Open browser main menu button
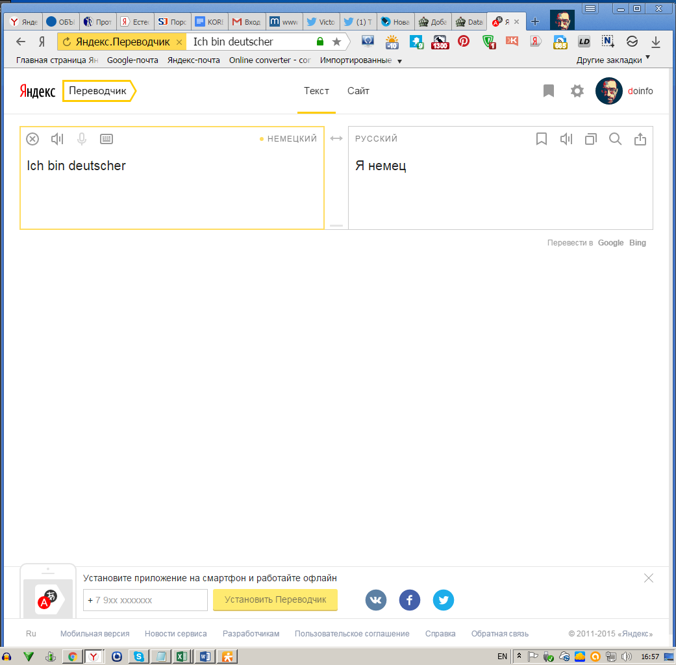This screenshot has height=665, width=676. pyautogui.click(x=590, y=8)
